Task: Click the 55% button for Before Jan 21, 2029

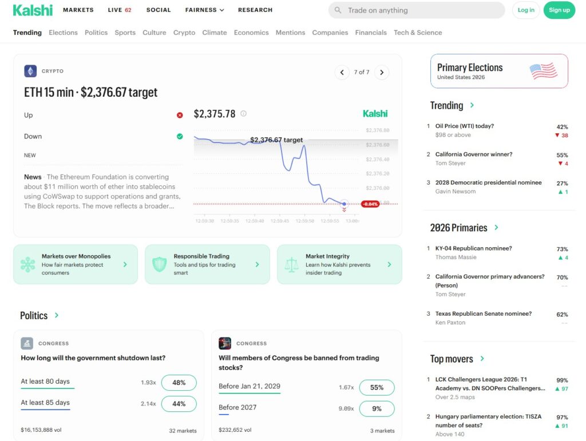Action: (377, 388)
